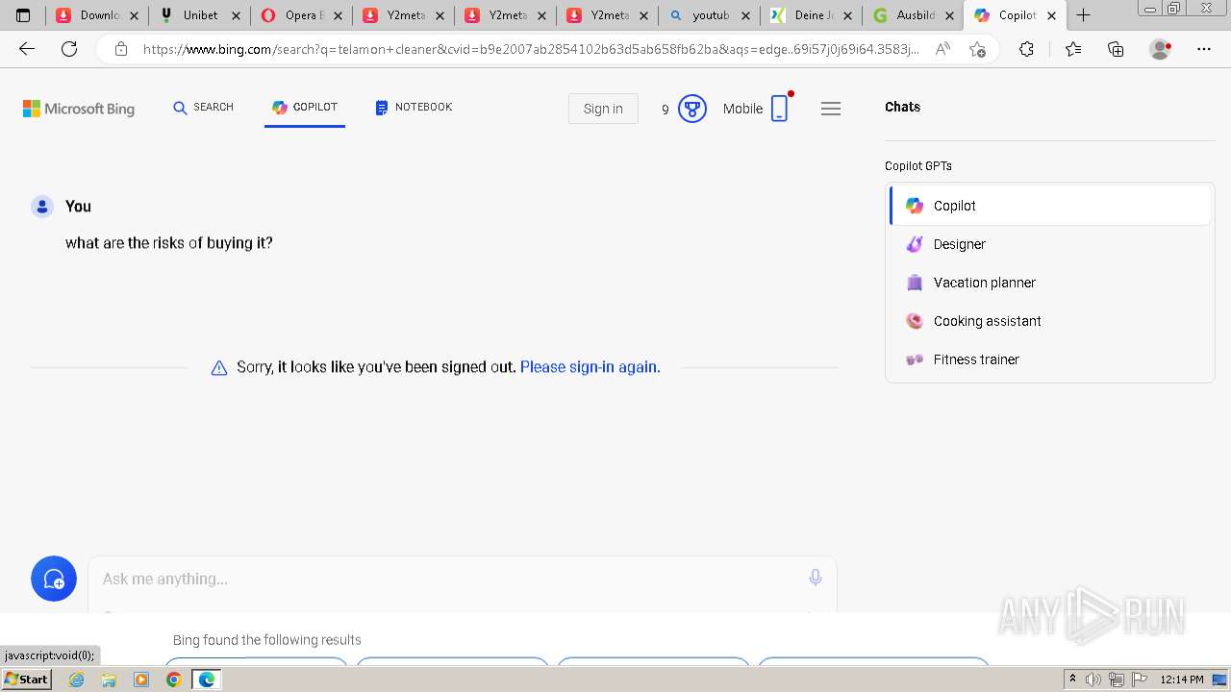This screenshot has width=1231, height=692.
Task: Show hidden system tray icons
Action: click(x=1072, y=680)
